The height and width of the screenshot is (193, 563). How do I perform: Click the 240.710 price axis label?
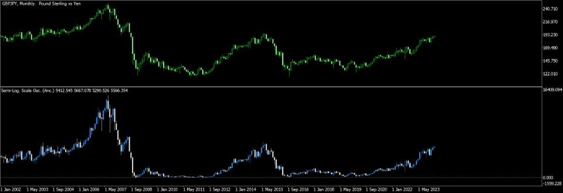click(x=550, y=9)
